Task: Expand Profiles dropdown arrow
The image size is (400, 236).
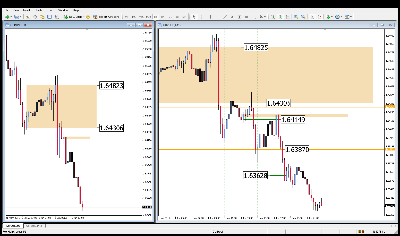Action: [x=21, y=17]
